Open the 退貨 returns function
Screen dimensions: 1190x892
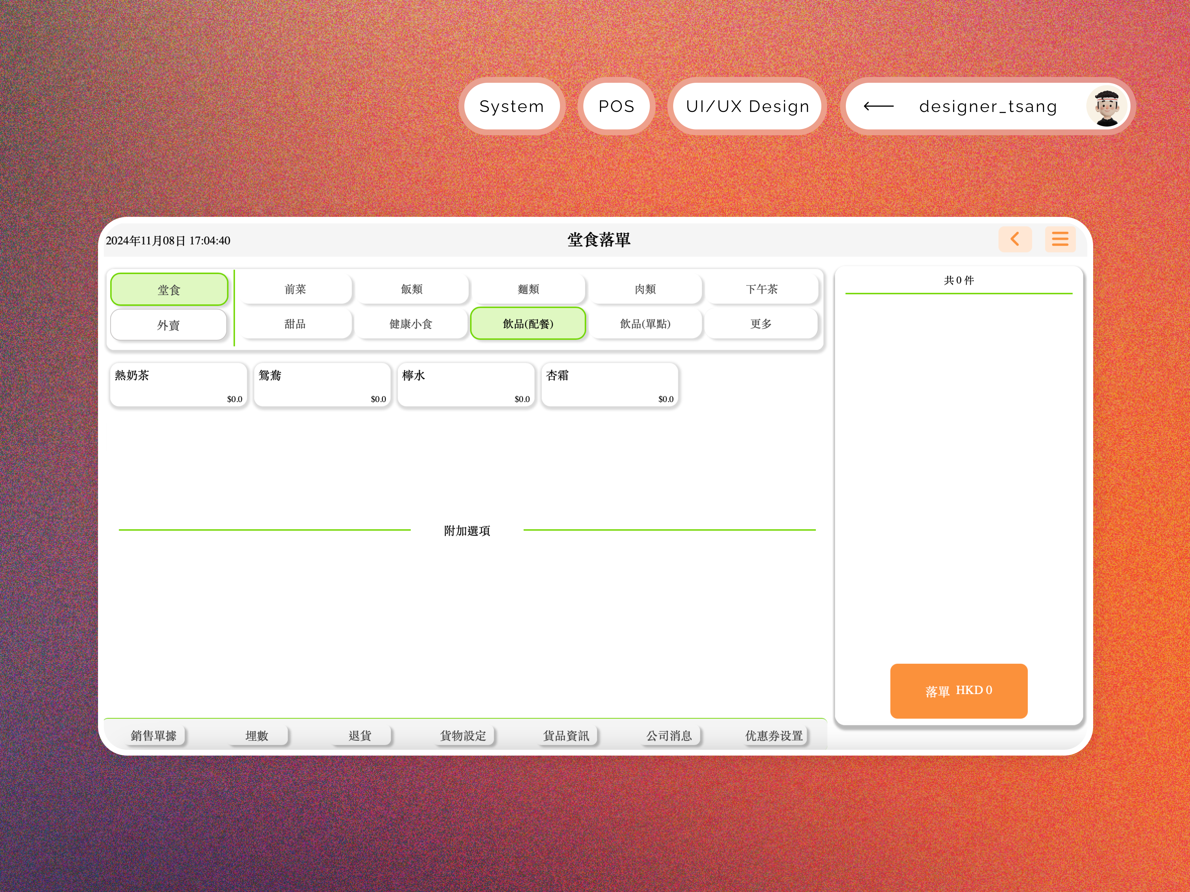pyautogui.click(x=360, y=735)
